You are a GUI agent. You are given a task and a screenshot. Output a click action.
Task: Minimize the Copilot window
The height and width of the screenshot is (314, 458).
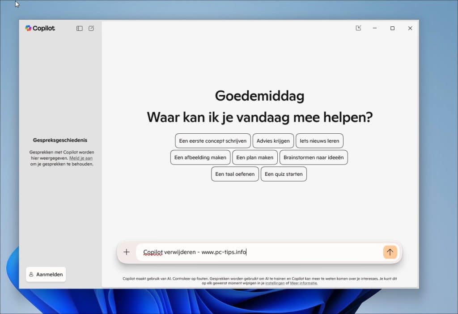375,28
